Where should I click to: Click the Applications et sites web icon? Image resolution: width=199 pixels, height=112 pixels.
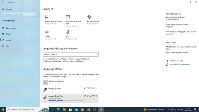68,17
